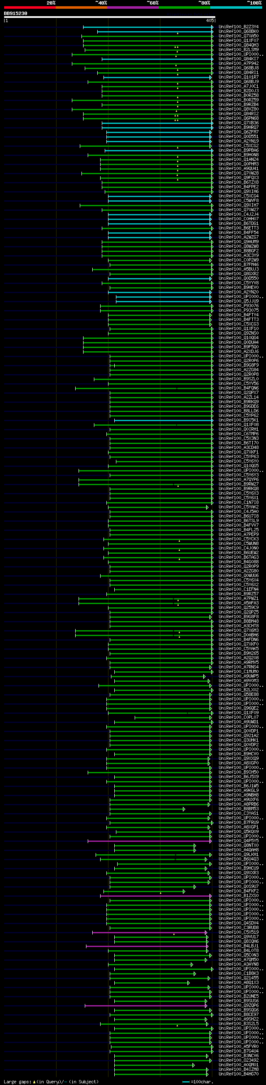Click the cyan ~100% identity legend segment
This screenshot has width=266, height=1085.
pos(236,7)
